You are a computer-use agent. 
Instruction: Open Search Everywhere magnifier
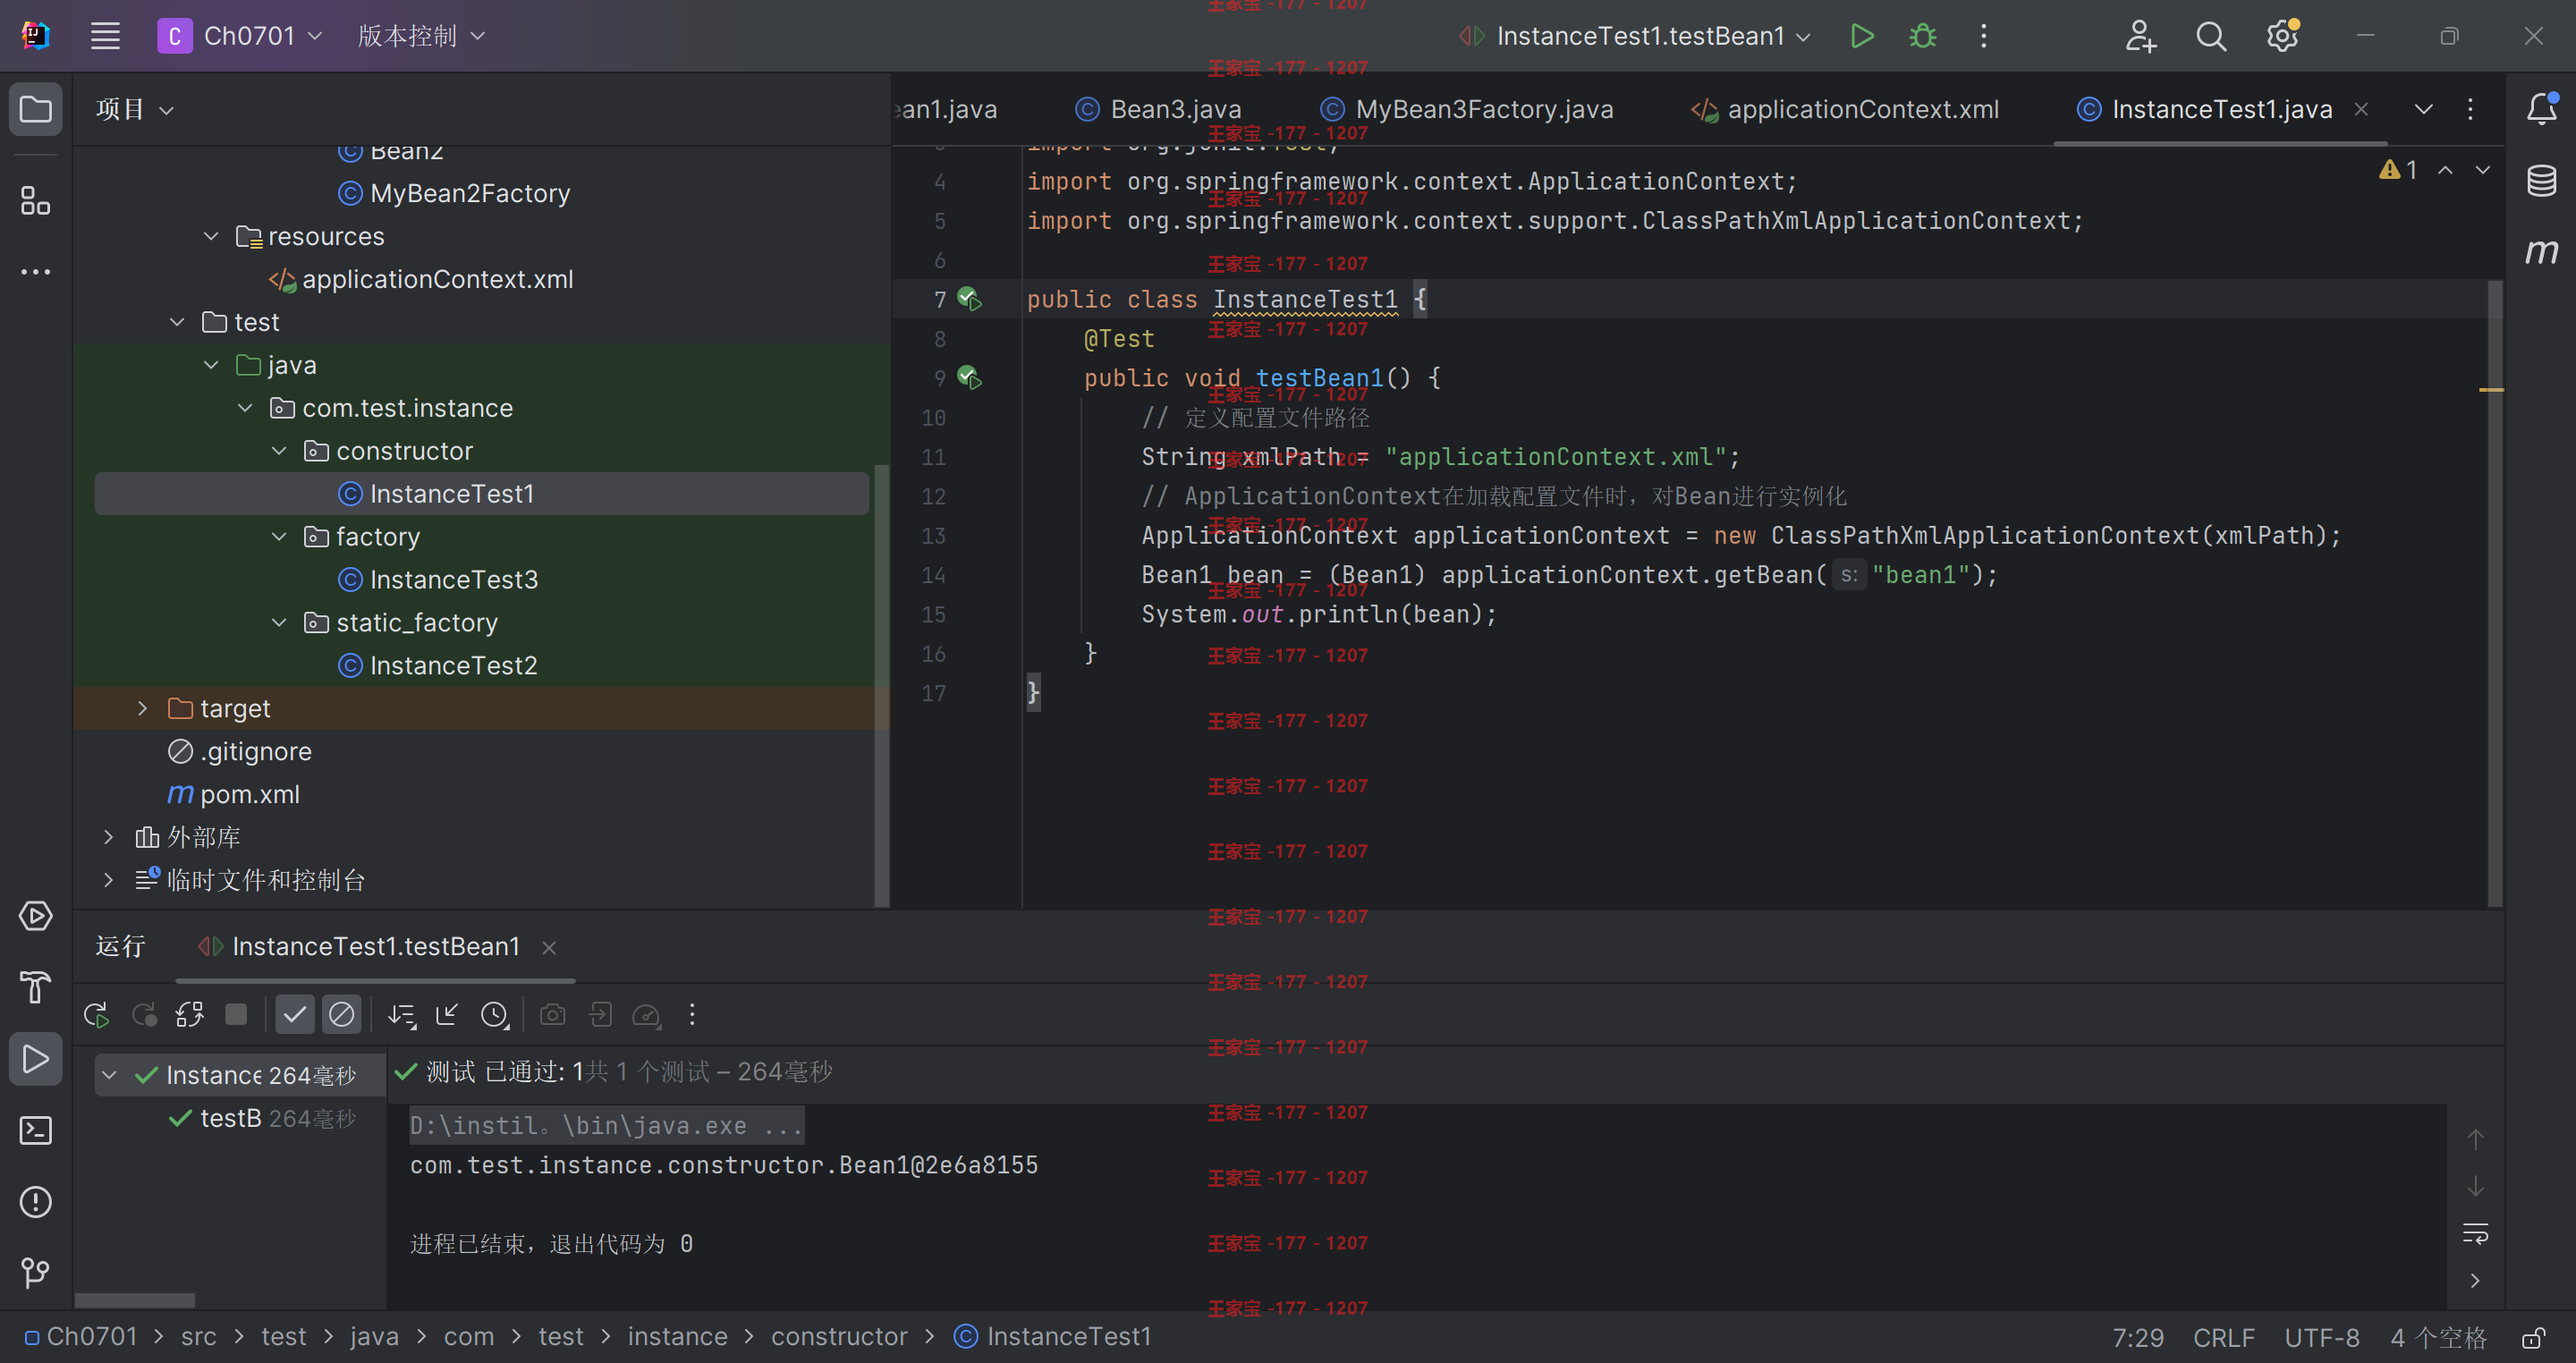[x=2211, y=36]
